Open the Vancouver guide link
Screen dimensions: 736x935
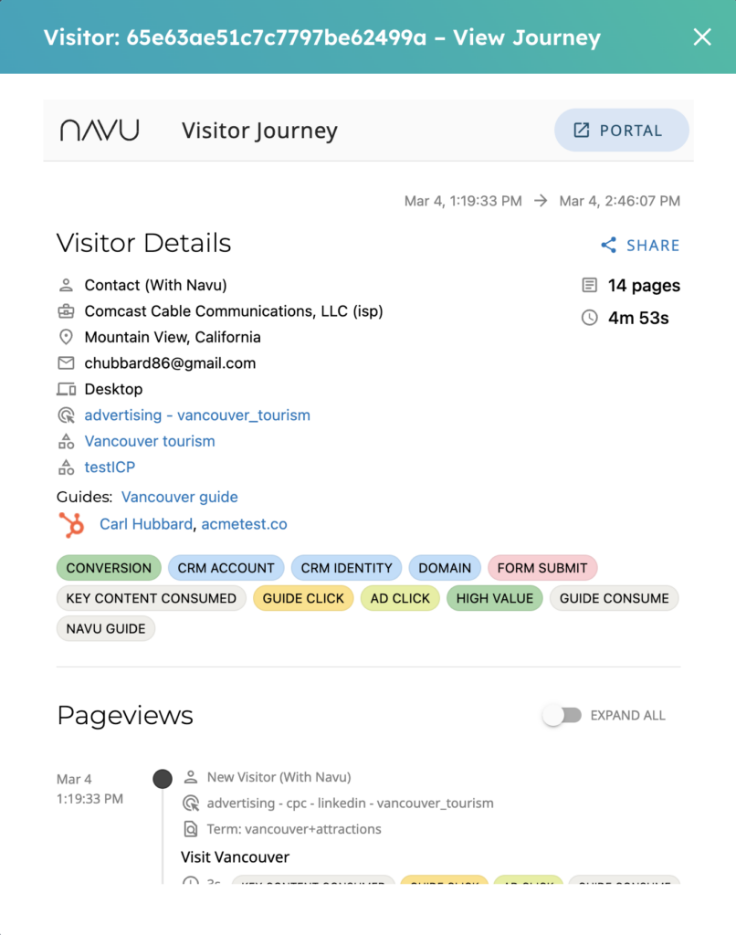tap(180, 498)
